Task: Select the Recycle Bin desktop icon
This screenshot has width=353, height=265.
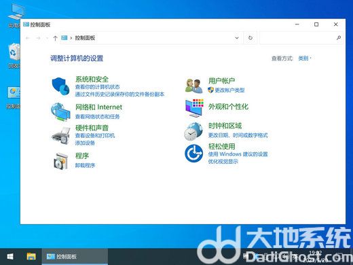Action: pos(14,56)
